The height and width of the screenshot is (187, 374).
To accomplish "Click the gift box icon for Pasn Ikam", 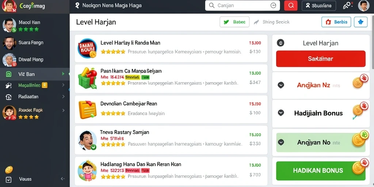I will [87, 78].
